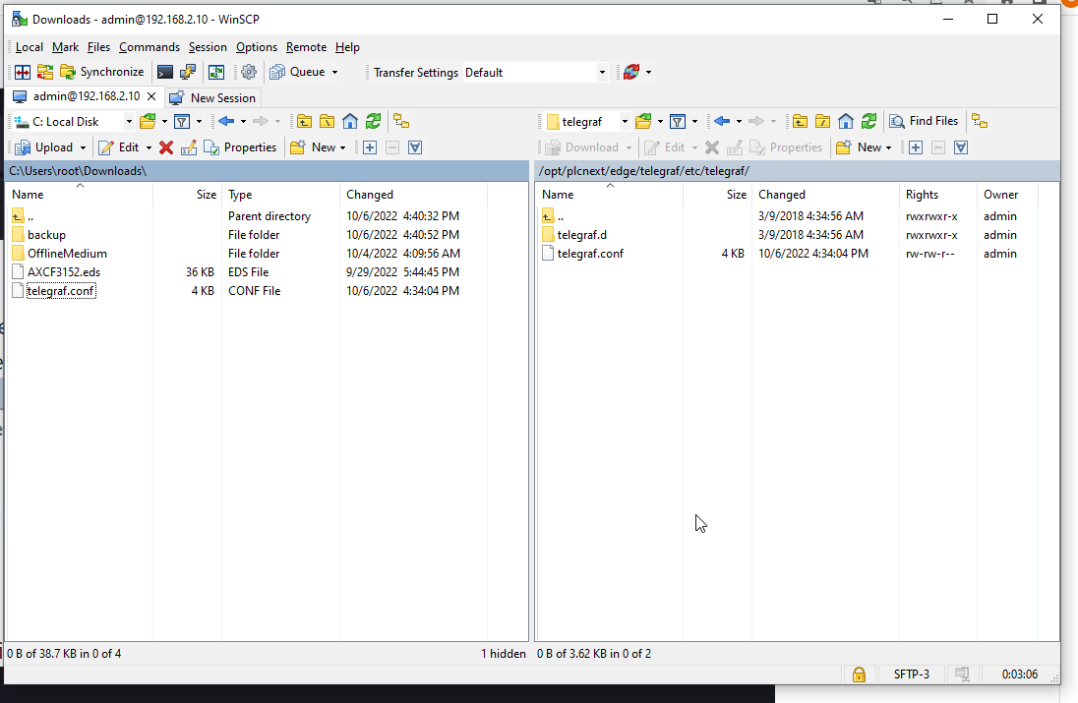
Task: Open in PuTTY icon in toolbar
Action: tap(188, 72)
